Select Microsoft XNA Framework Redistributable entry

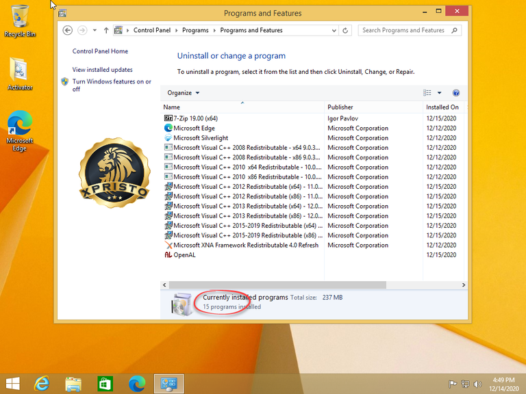click(x=314, y=245)
